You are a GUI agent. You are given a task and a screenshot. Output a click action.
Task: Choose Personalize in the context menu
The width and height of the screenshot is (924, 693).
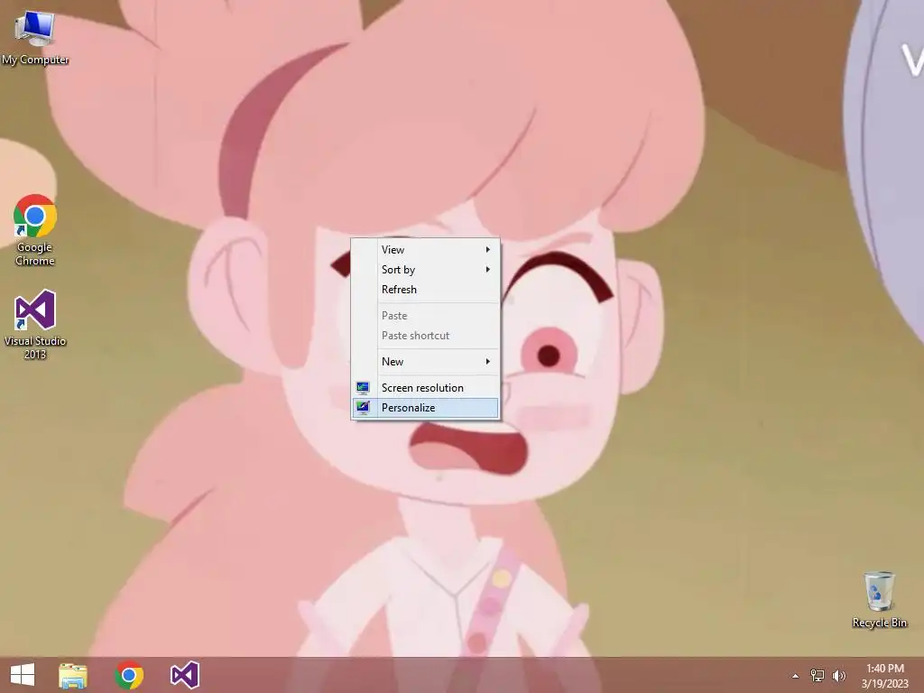tap(426, 408)
